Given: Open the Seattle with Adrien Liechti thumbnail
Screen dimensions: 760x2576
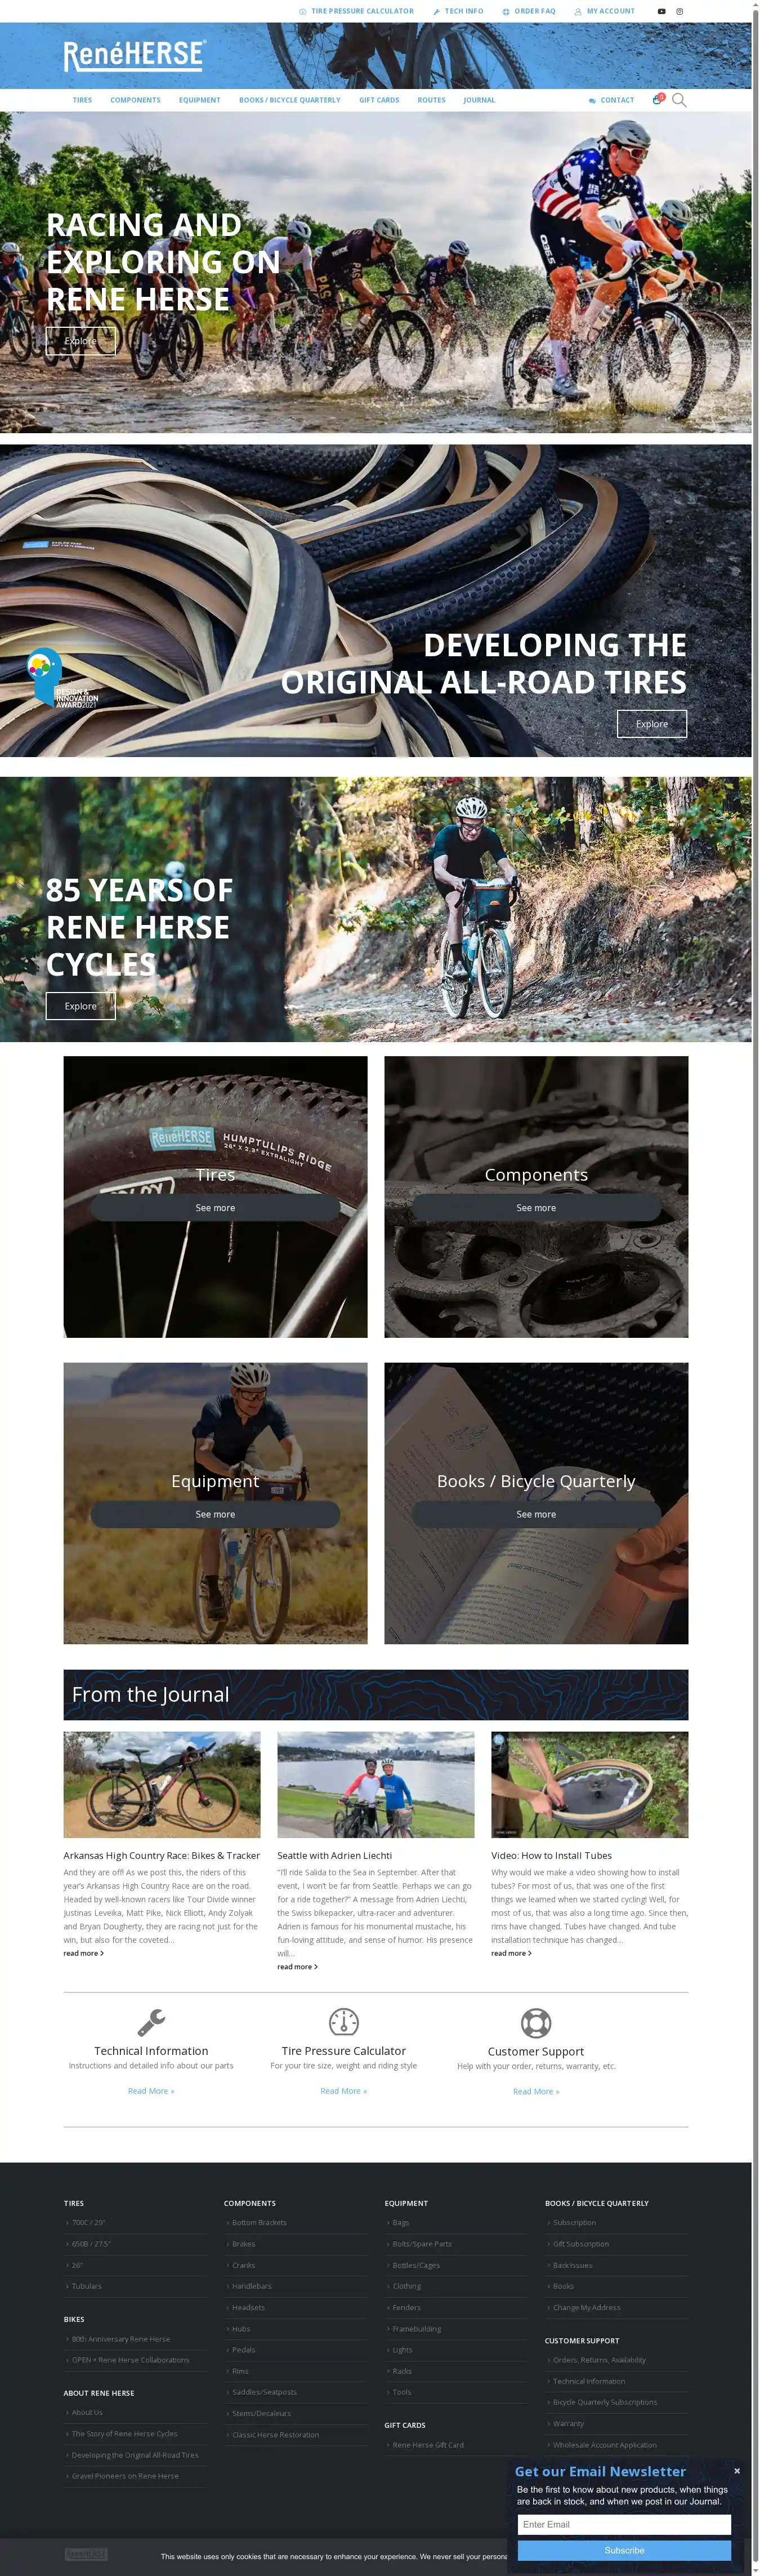Looking at the screenshot, I should coord(376,1785).
